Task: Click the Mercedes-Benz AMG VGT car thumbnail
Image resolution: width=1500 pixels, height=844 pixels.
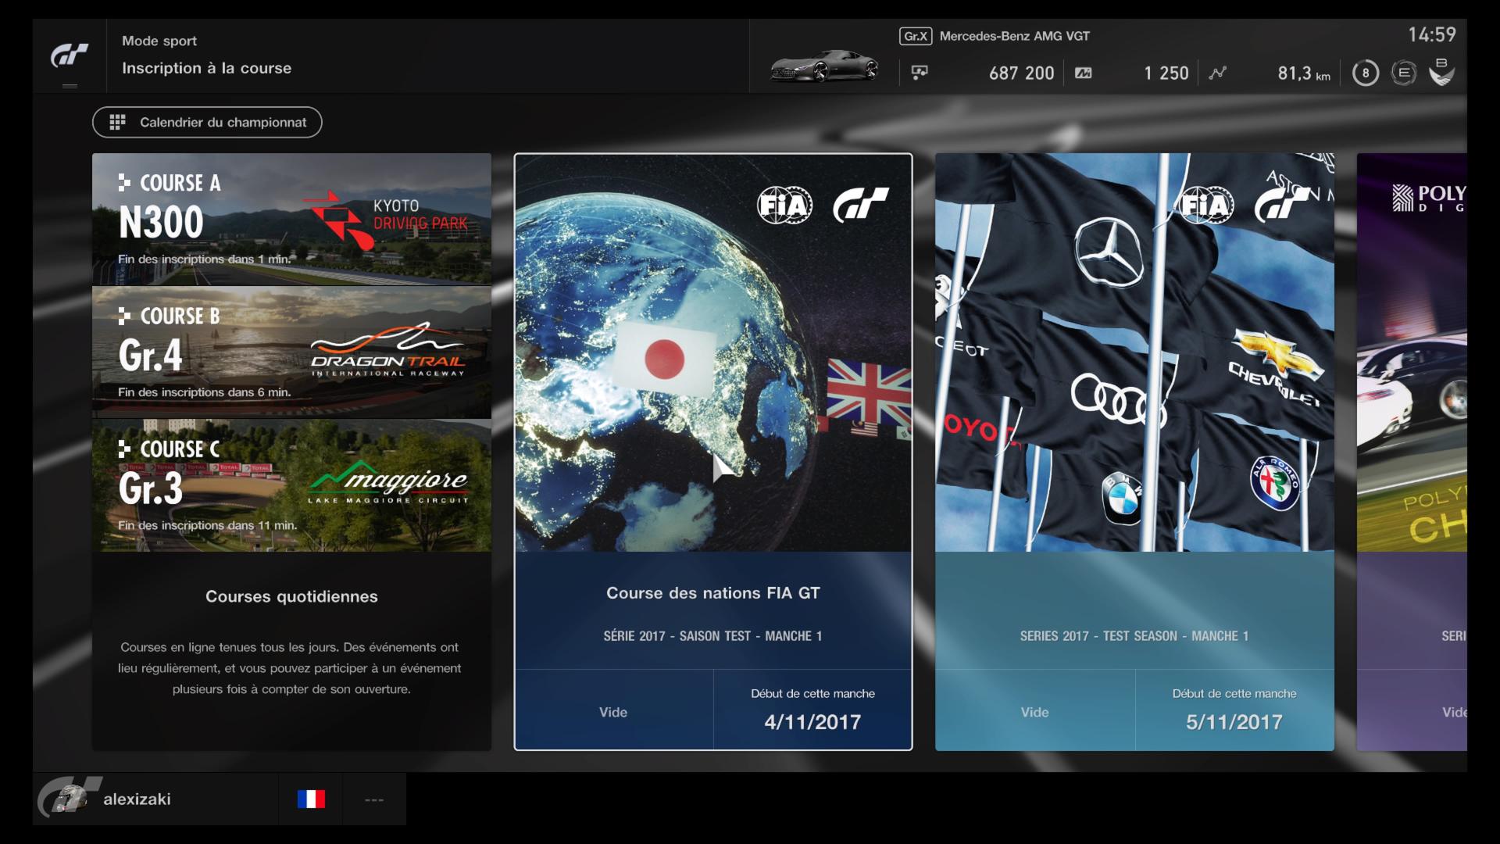Action: click(824, 66)
